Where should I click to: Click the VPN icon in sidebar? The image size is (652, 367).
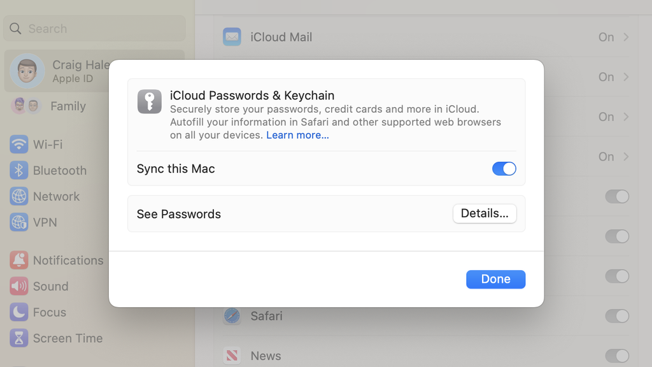(19, 222)
